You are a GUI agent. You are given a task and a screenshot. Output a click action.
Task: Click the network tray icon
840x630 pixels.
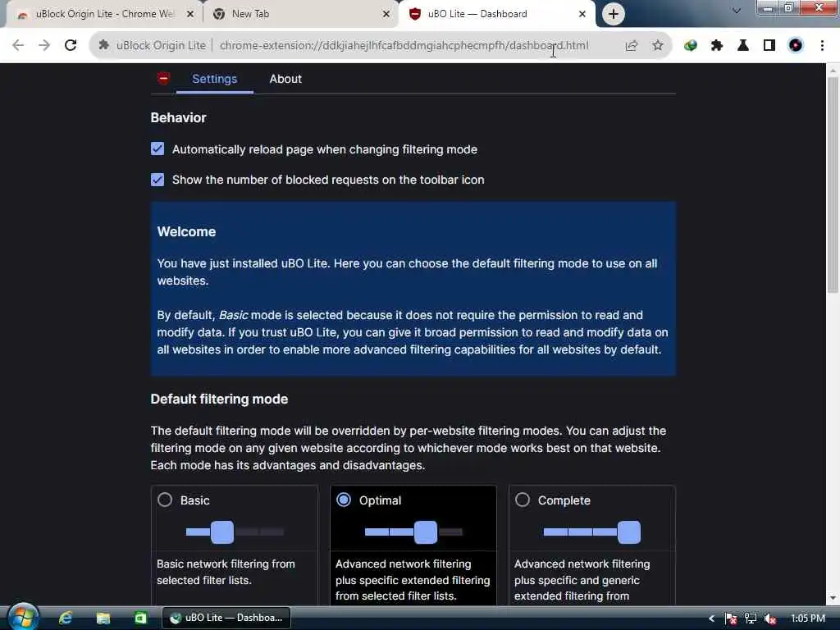pyautogui.click(x=751, y=619)
